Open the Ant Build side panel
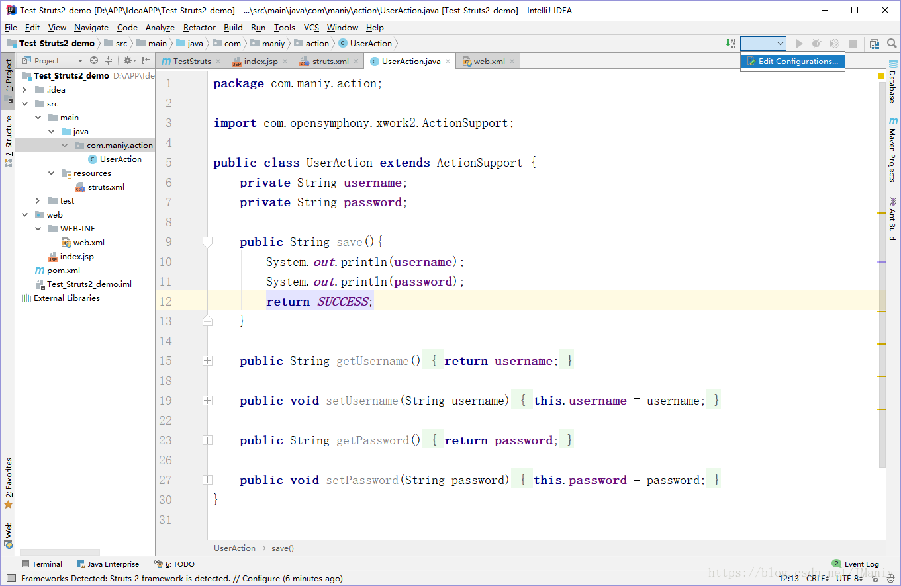 pyautogui.click(x=892, y=218)
